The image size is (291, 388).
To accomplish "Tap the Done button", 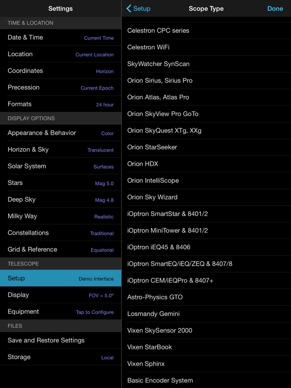I will pyautogui.click(x=275, y=8).
